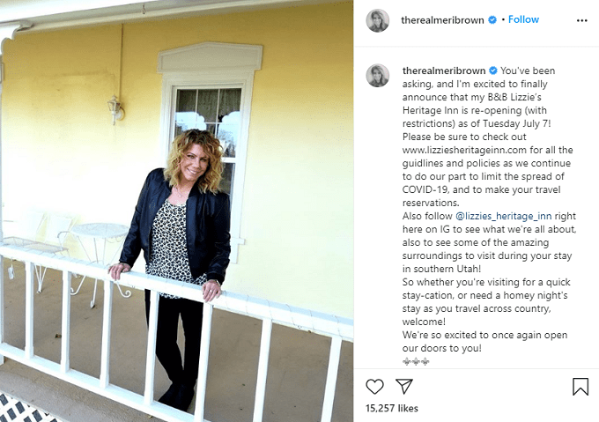Share the post via paper plane icon
Image resolution: width=599 pixels, height=422 pixels.
(404, 386)
